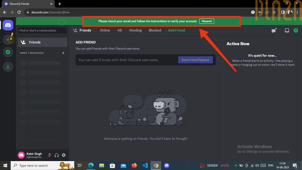Click Find or start a conversation box
The image size is (302, 170).
(x=42, y=30)
